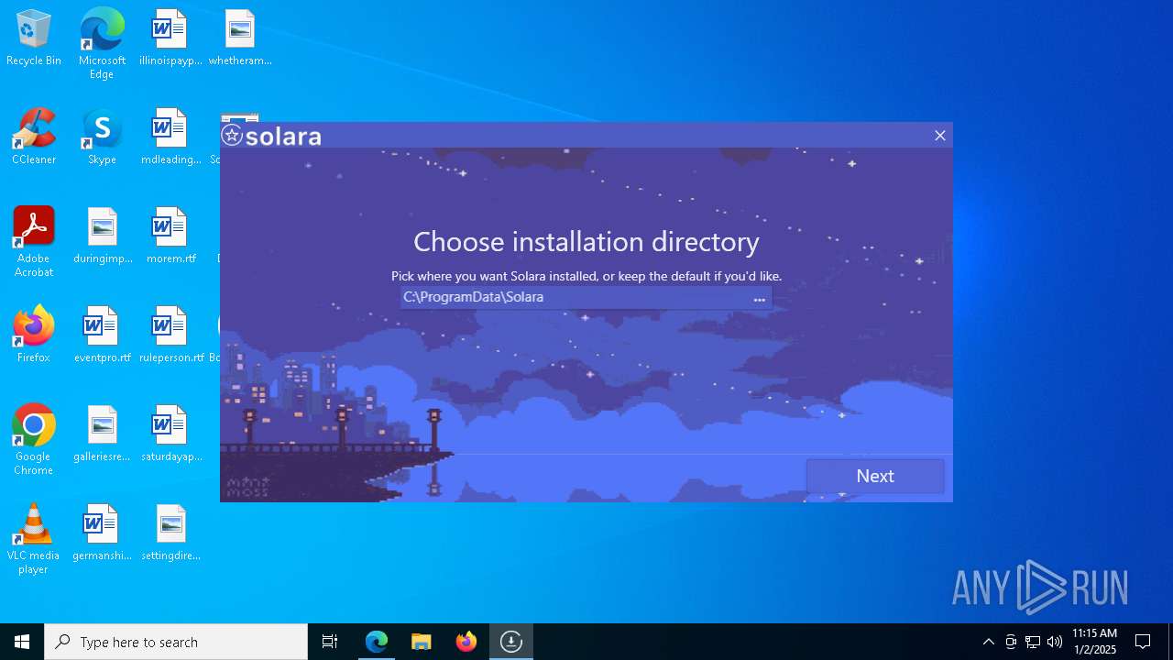The height and width of the screenshot is (660, 1173).
Task: Open the Action Center notifications icon
Action: (x=1143, y=642)
